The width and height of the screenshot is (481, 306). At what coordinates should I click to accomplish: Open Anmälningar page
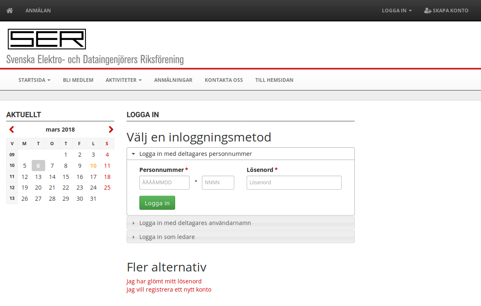click(x=173, y=80)
